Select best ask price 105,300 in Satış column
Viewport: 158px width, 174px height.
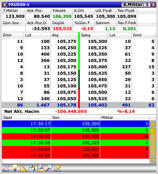pos(98,41)
